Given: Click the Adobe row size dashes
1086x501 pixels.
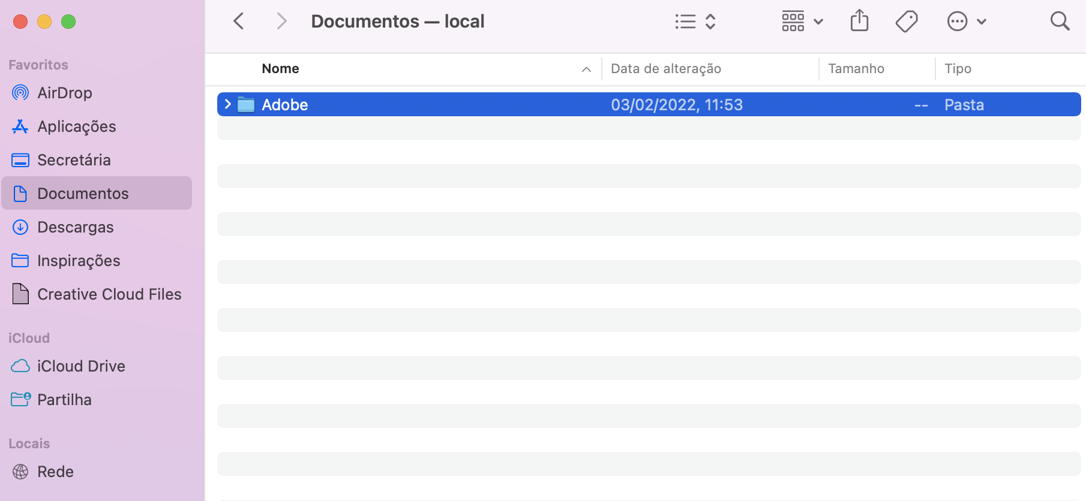Looking at the screenshot, I should click(x=921, y=106).
